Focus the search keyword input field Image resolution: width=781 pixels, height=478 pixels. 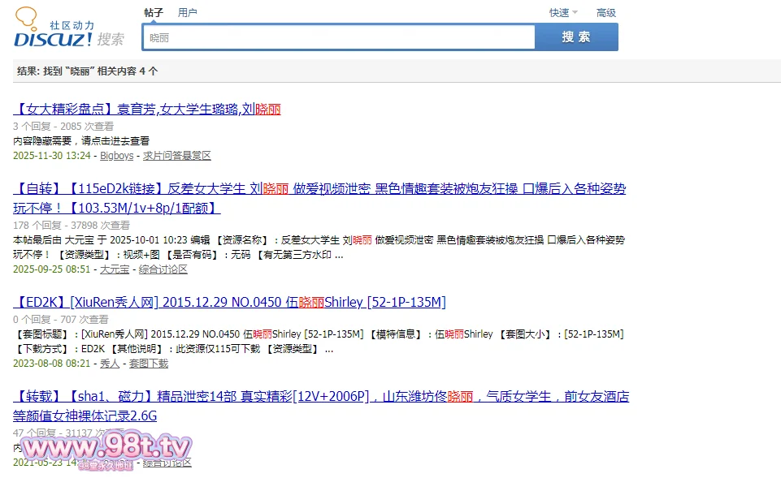coord(338,37)
